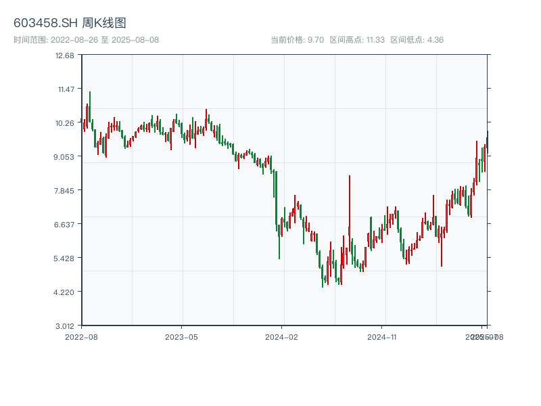Select the 6.637 y-axis price label

pyautogui.click(x=65, y=224)
